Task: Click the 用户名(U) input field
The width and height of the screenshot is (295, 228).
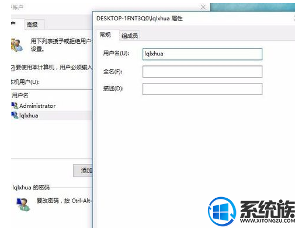Action: click(x=202, y=54)
